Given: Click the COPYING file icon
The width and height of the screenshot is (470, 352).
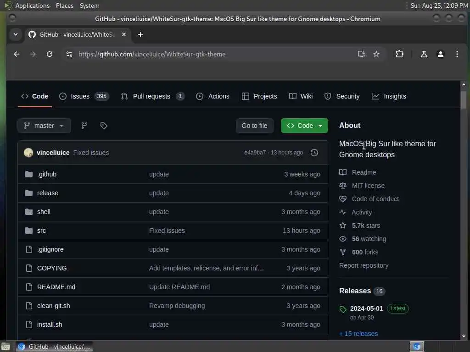Looking at the screenshot, I should tap(29, 268).
